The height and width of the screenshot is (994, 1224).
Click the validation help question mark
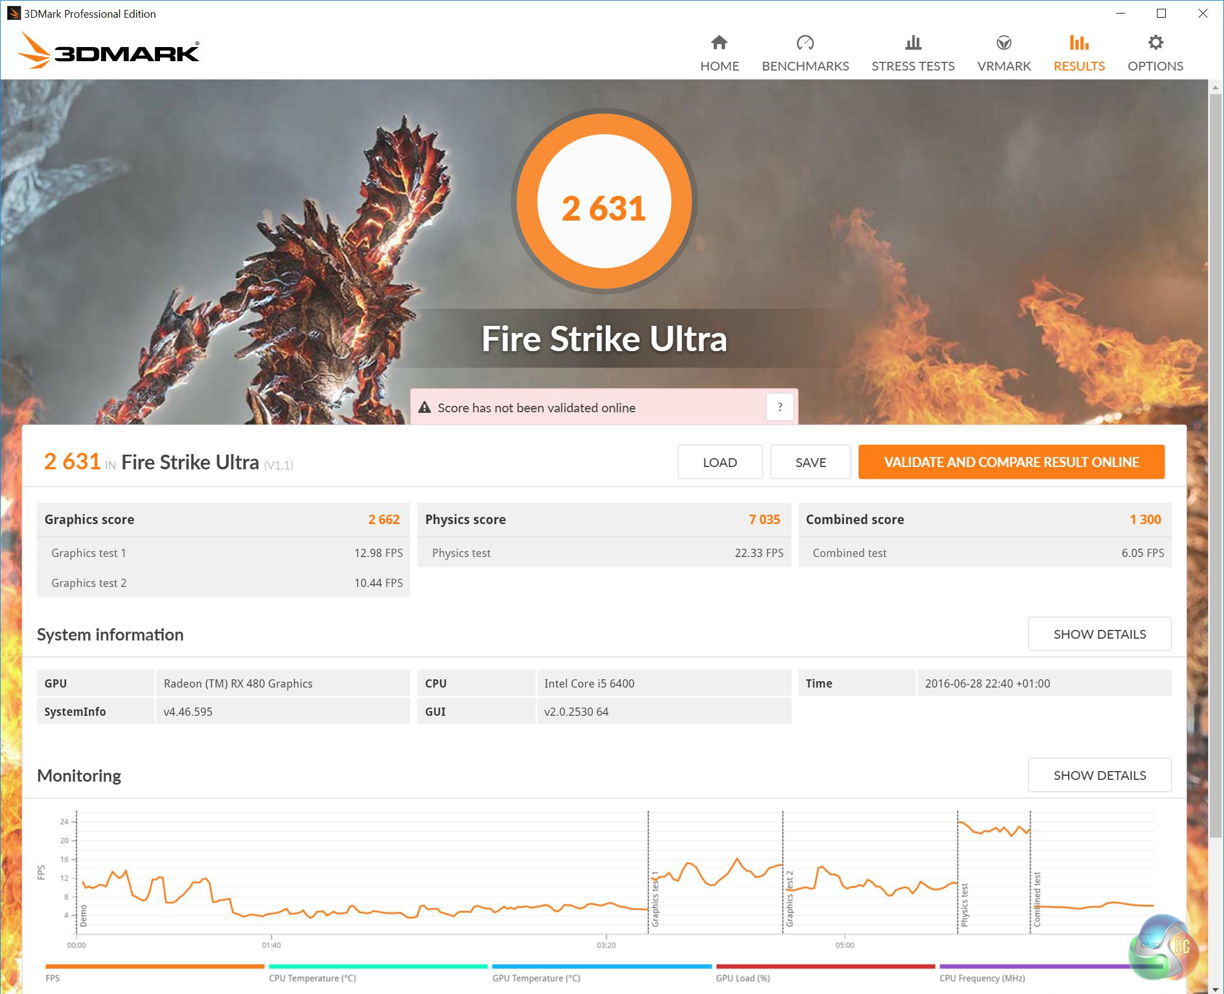point(780,407)
